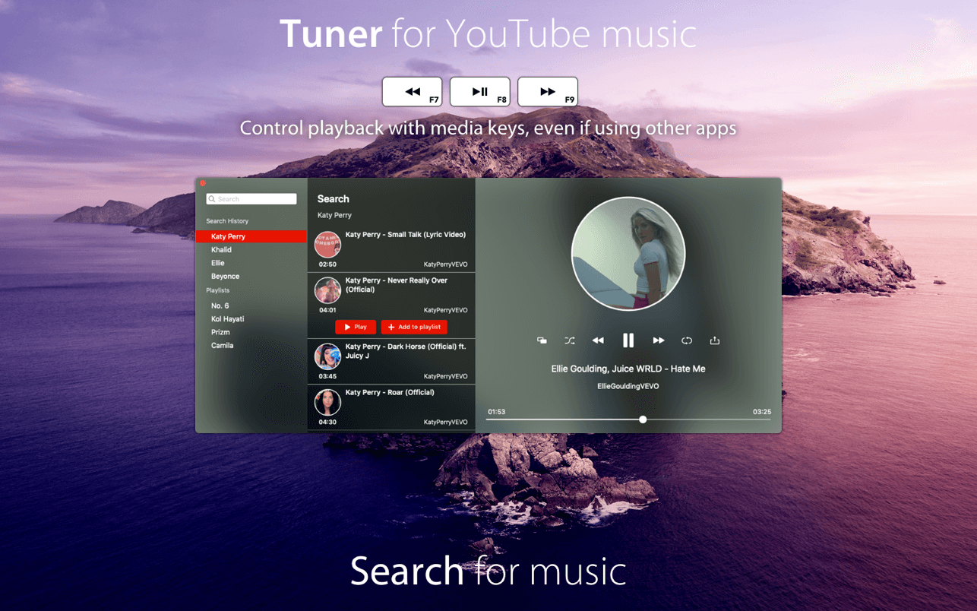Toggle shuffle playback

click(570, 340)
